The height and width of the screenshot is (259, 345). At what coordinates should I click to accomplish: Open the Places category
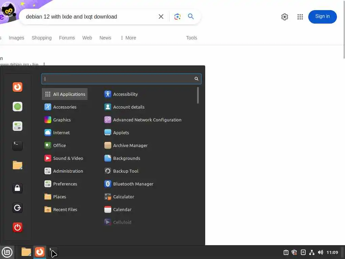pyautogui.click(x=55, y=197)
